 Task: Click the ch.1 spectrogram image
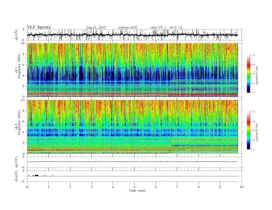[132, 70]
